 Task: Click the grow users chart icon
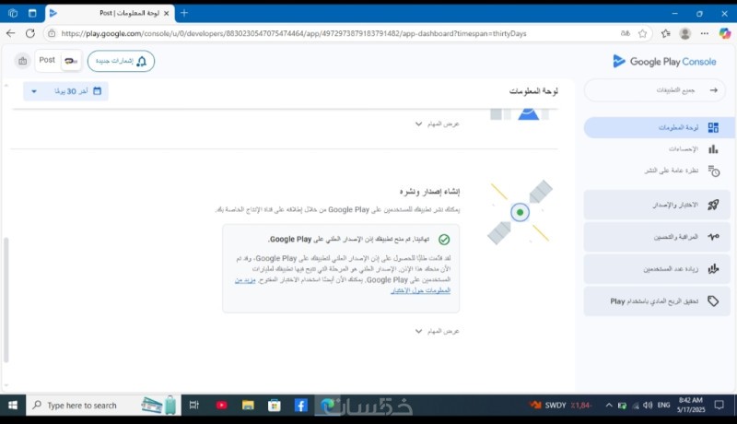coord(713,268)
